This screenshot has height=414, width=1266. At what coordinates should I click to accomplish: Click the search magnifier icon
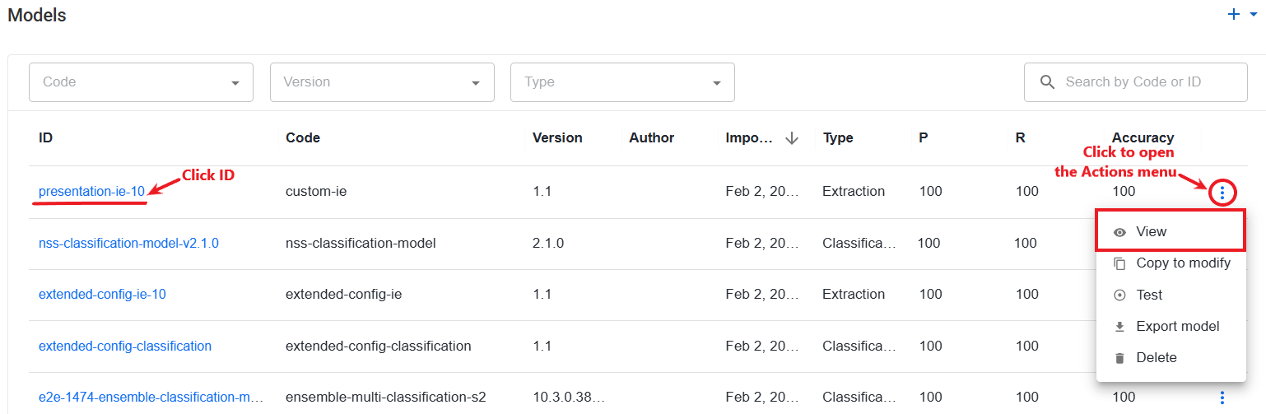[1047, 82]
